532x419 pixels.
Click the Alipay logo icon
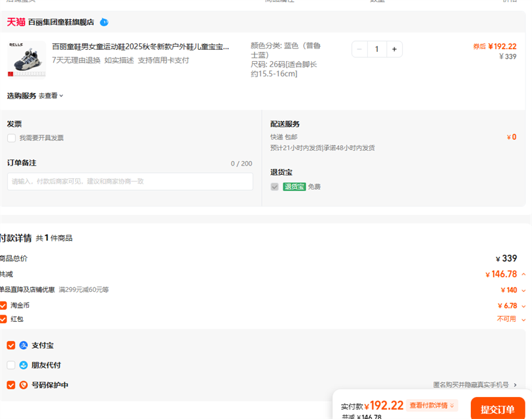click(x=23, y=345)
